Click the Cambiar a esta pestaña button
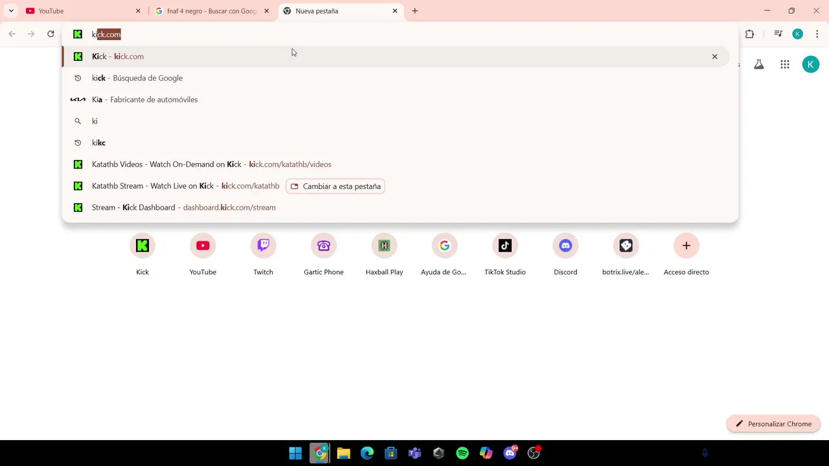This screenshot has width=829, height=466. pyautogui.click(x=335, y=186)
